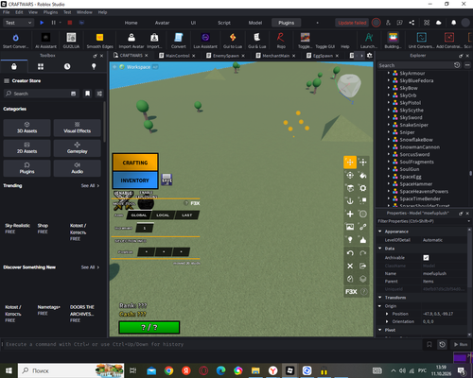Click the AI Assistant plugin icon
The width and height of the screenshot is (473, 378).
pyautogui.click(x=45, y=38)
